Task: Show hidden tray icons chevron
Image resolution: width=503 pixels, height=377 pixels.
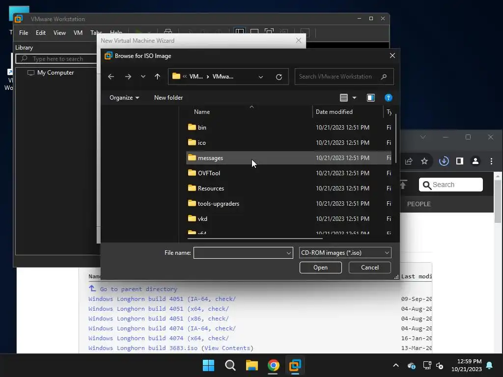Action: [396, 365]
